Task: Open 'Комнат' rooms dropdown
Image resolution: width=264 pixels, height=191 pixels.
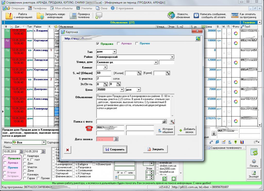Action: point(105,67)
